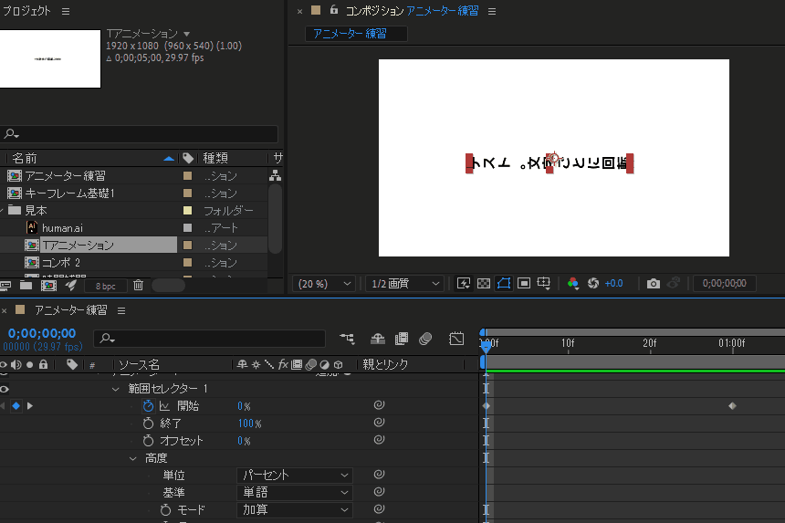Image resolution: width=785 pixels, height=523 pixels.
Task: Collapse the 範囲セレクター 1 group
Action: pyautogui.click(x=116, y=389)
